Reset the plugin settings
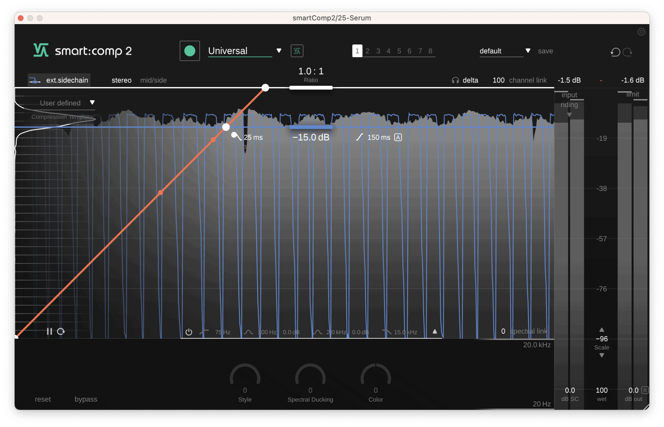664x427 pixels. point(42,399)
